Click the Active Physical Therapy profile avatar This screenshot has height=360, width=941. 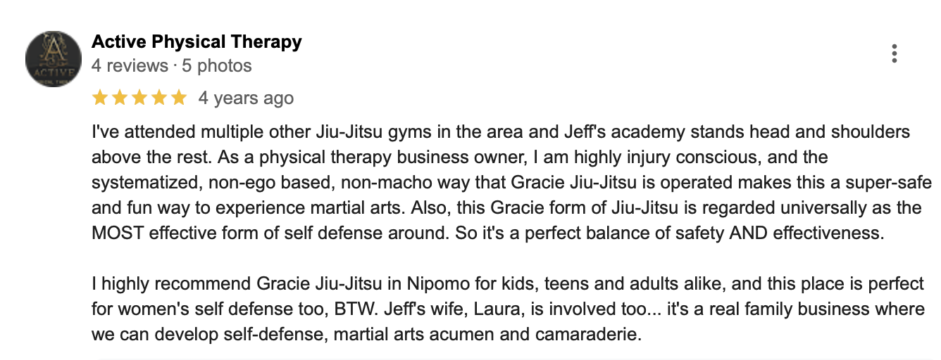54,58
